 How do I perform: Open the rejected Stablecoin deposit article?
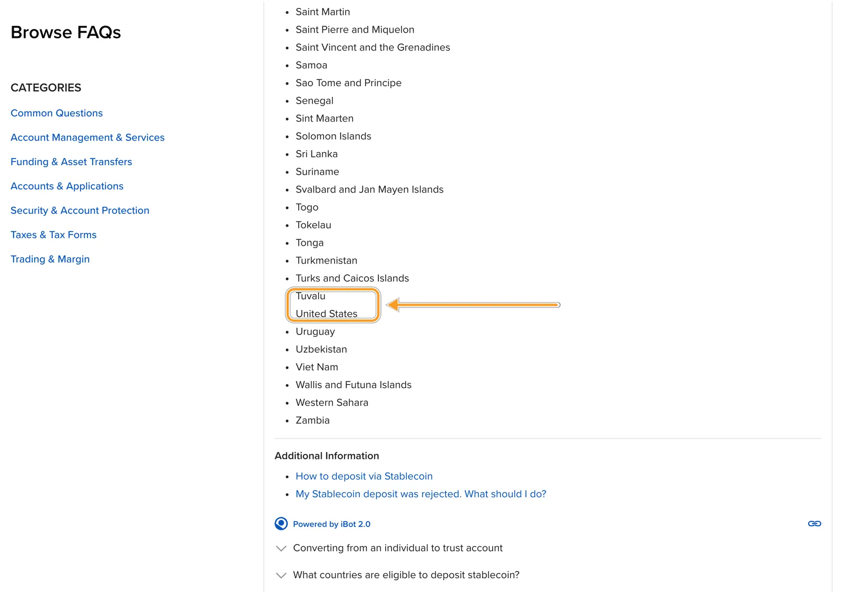click(x=421, y=494)
